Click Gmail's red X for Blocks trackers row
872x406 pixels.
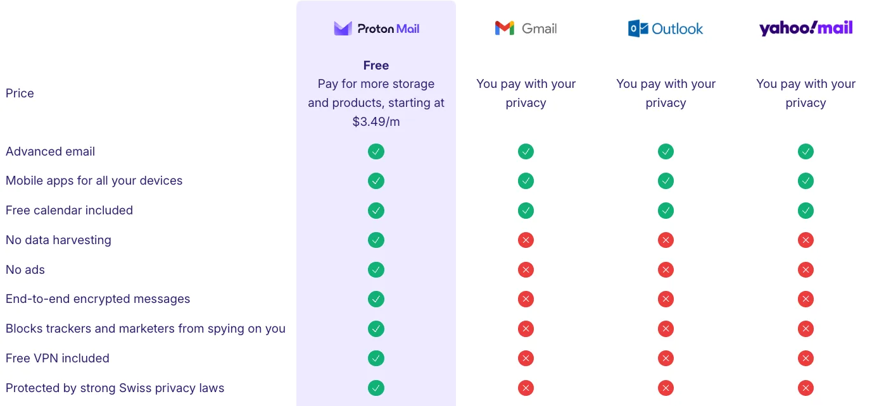coord(526,329)
